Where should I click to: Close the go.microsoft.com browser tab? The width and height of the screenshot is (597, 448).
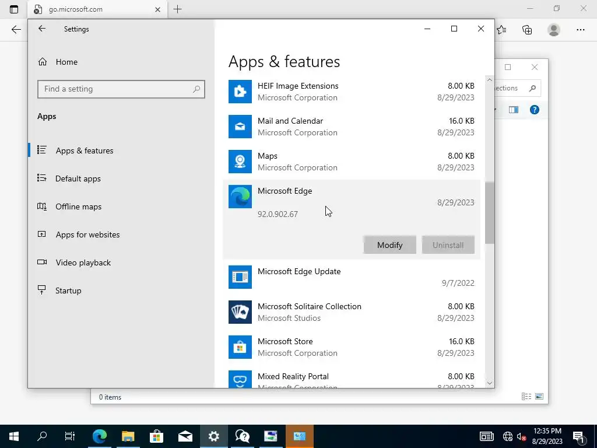click(157, 9)
